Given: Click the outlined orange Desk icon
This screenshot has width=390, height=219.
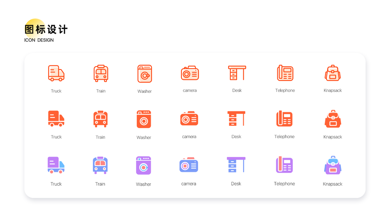Looking at the screenshot, I should point(237,73).
